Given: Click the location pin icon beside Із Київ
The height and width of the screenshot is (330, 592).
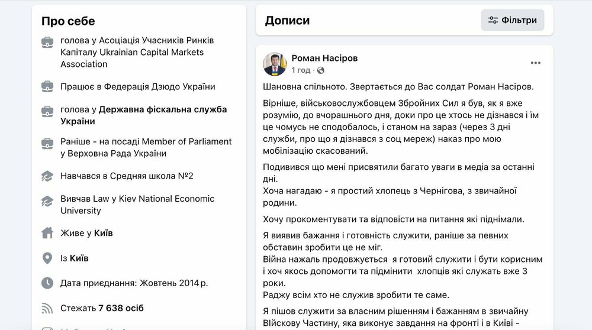Looking at the screenshot, I should [x=47, y=258].
